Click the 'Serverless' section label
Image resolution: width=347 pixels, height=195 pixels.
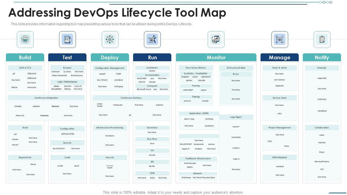pyautogui.click(x=152, y=128)
